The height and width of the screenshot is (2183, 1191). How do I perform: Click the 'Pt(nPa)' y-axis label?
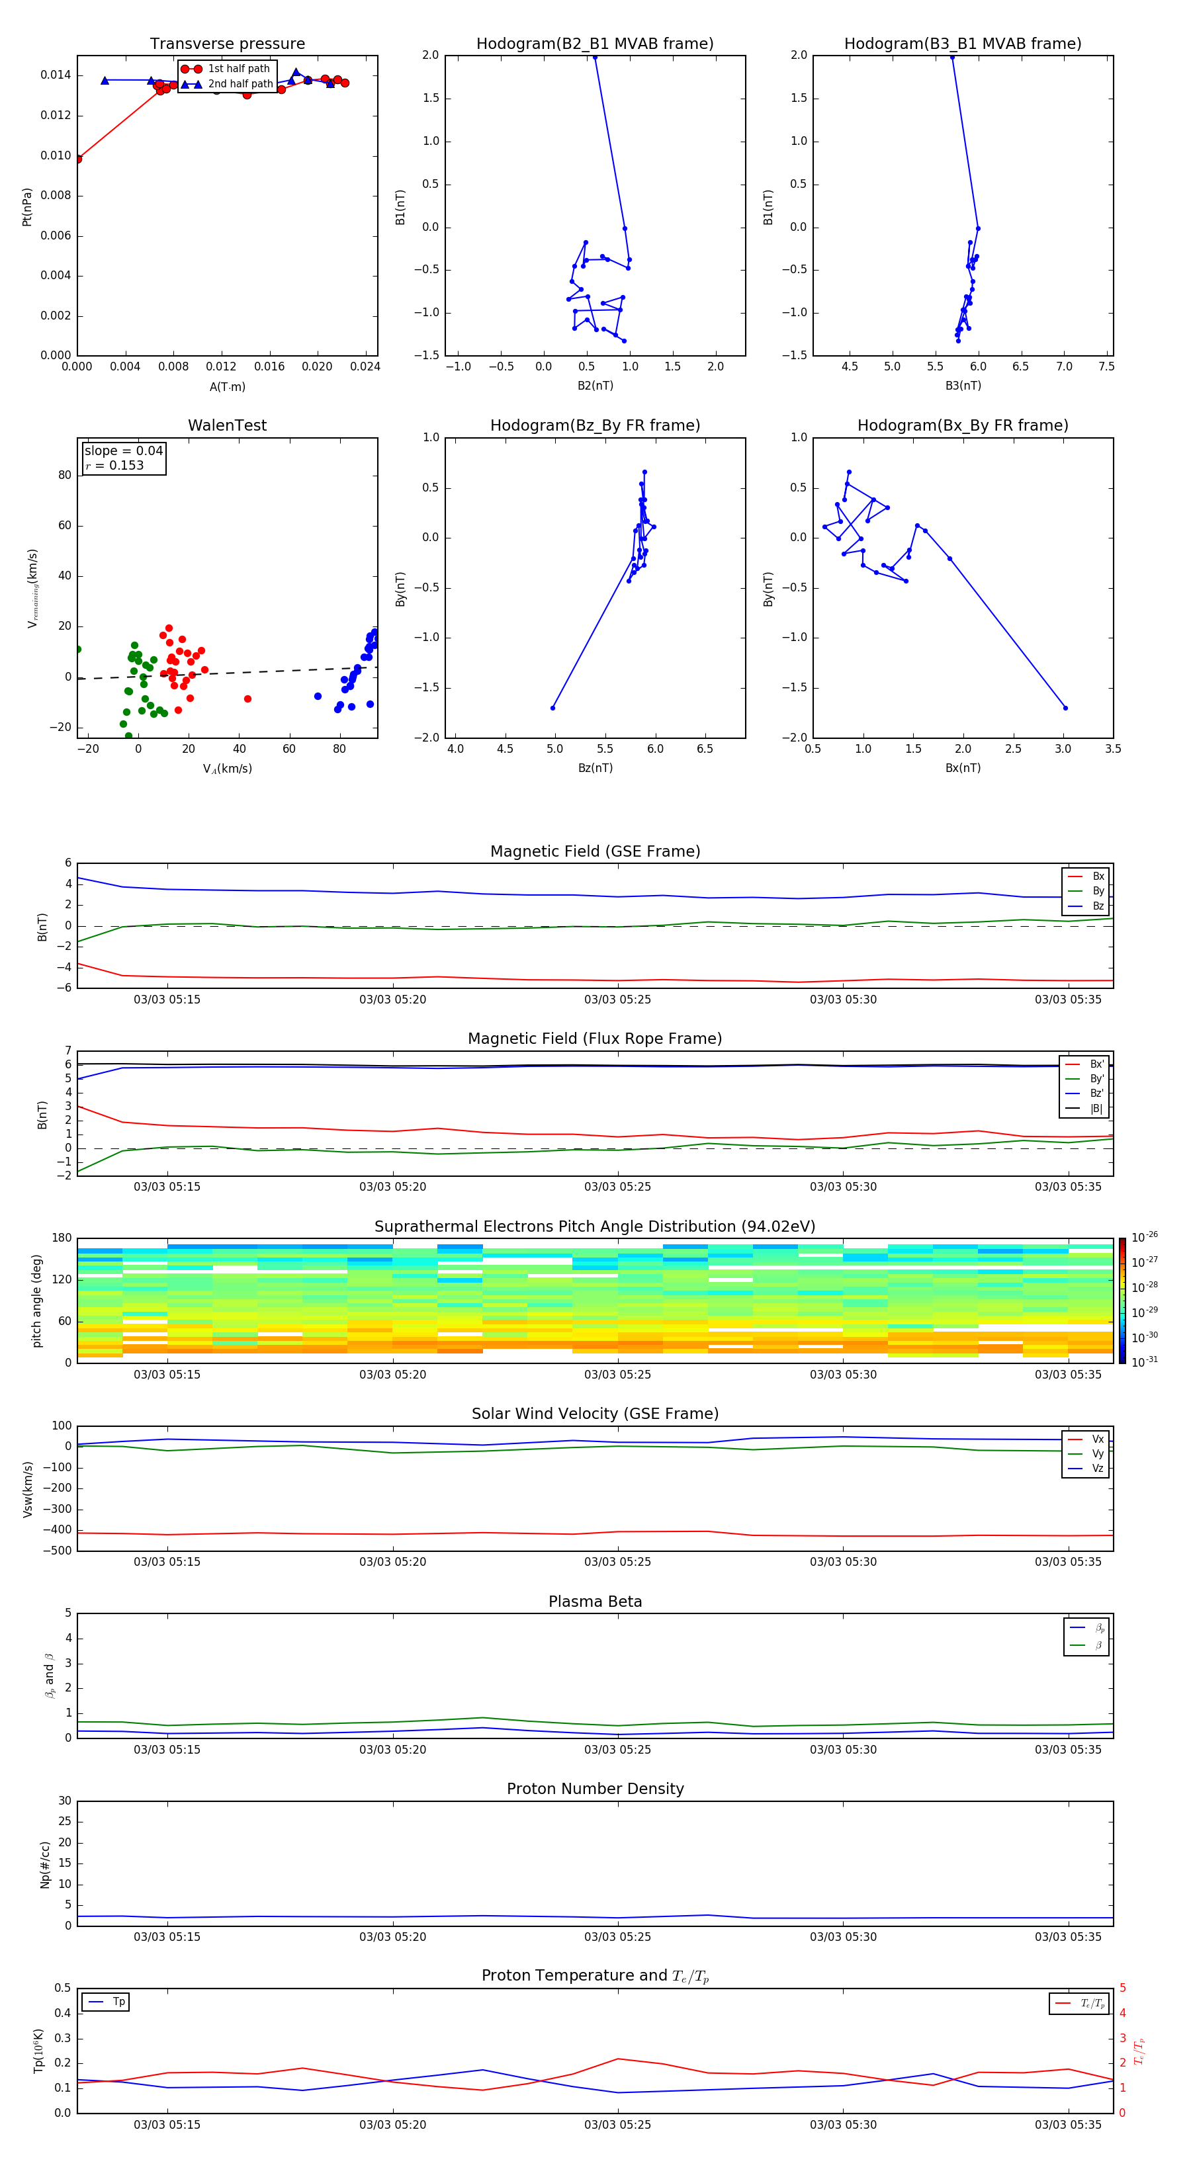point(27,207)
